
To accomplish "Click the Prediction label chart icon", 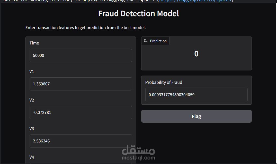I will pos(146,41).
